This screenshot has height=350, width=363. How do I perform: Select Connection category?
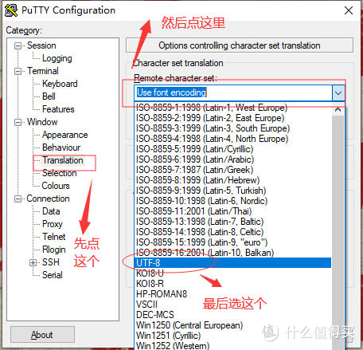(48, 199)
